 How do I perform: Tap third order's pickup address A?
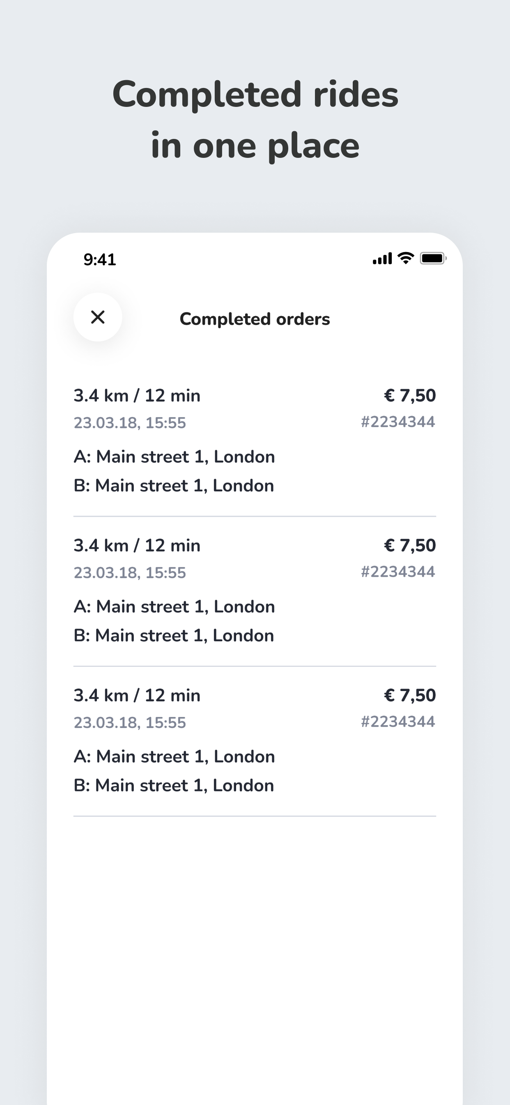(x=175, y=757)
